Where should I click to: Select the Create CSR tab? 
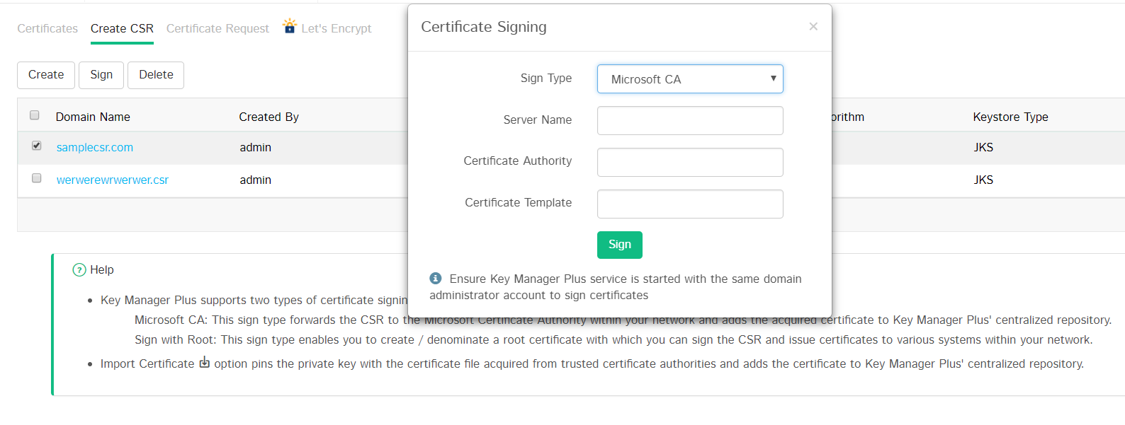pos(122,29)
